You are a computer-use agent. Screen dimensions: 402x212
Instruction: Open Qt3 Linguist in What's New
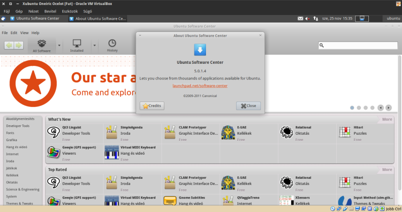click(x=74, y=133)
